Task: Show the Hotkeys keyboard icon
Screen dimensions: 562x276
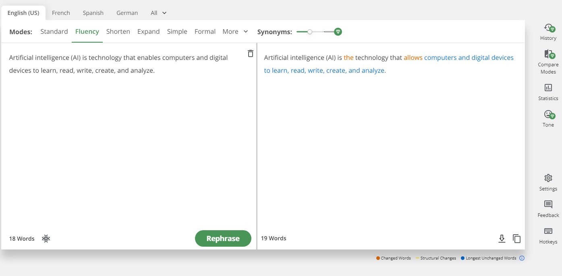Action: (x=548, y=231)
